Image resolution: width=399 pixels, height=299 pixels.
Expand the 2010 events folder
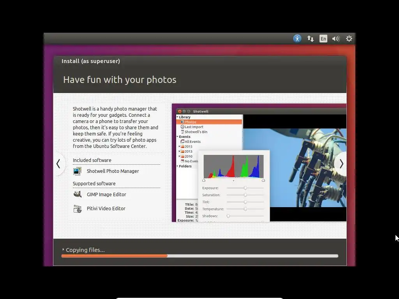[179, 156]
